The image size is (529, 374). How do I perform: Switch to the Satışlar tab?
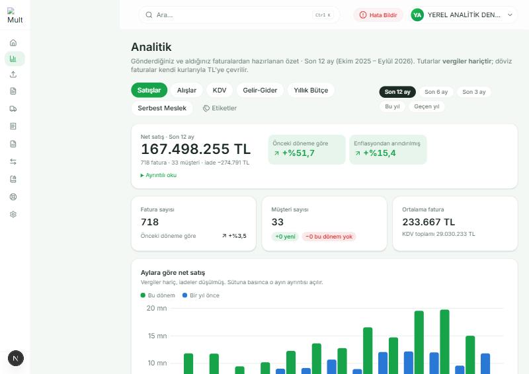[x=149, y=90]
